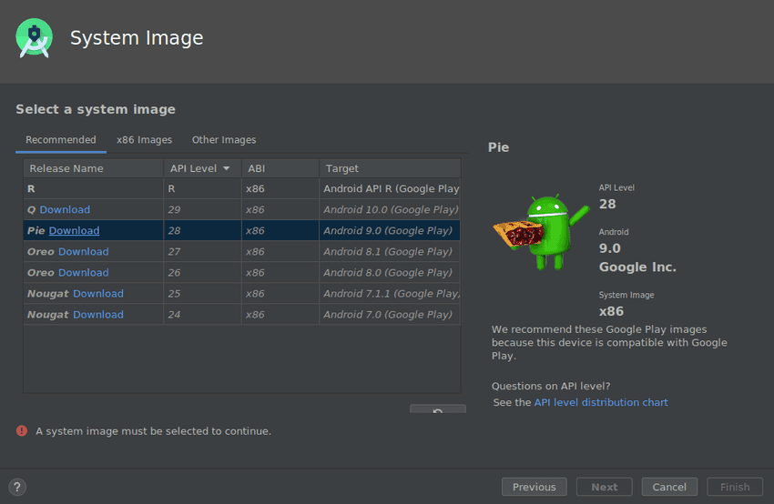Download the Nougat API 25 image

97,294
